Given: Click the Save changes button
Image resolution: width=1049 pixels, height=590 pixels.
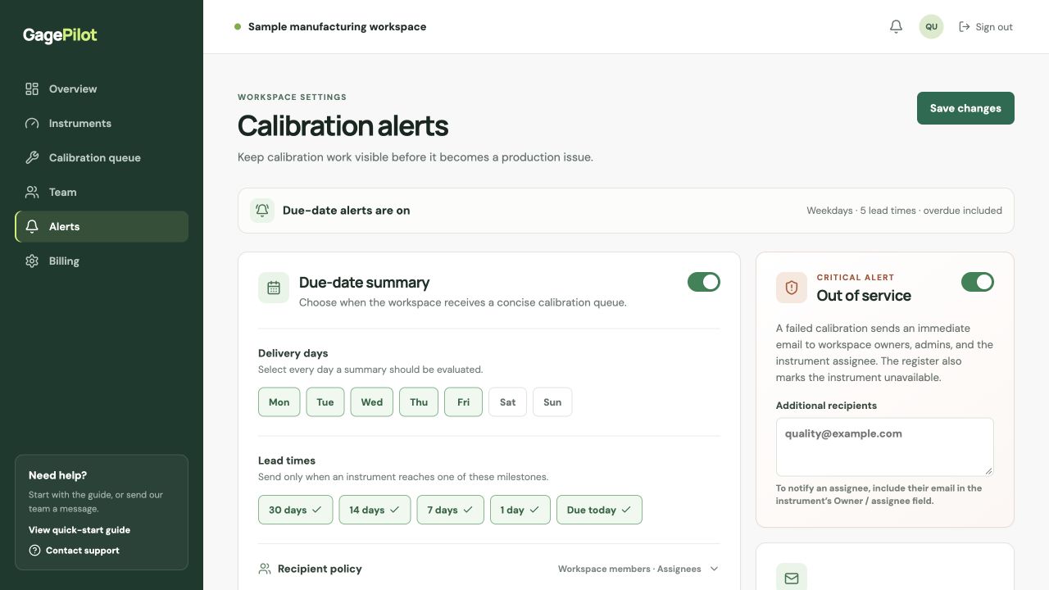Looking at the screenshot, I should click(965, 108).
